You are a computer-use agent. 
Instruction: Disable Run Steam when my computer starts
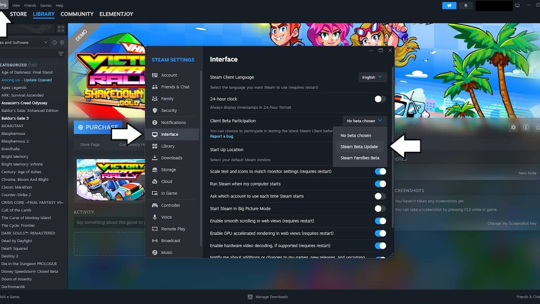point(380,184)
